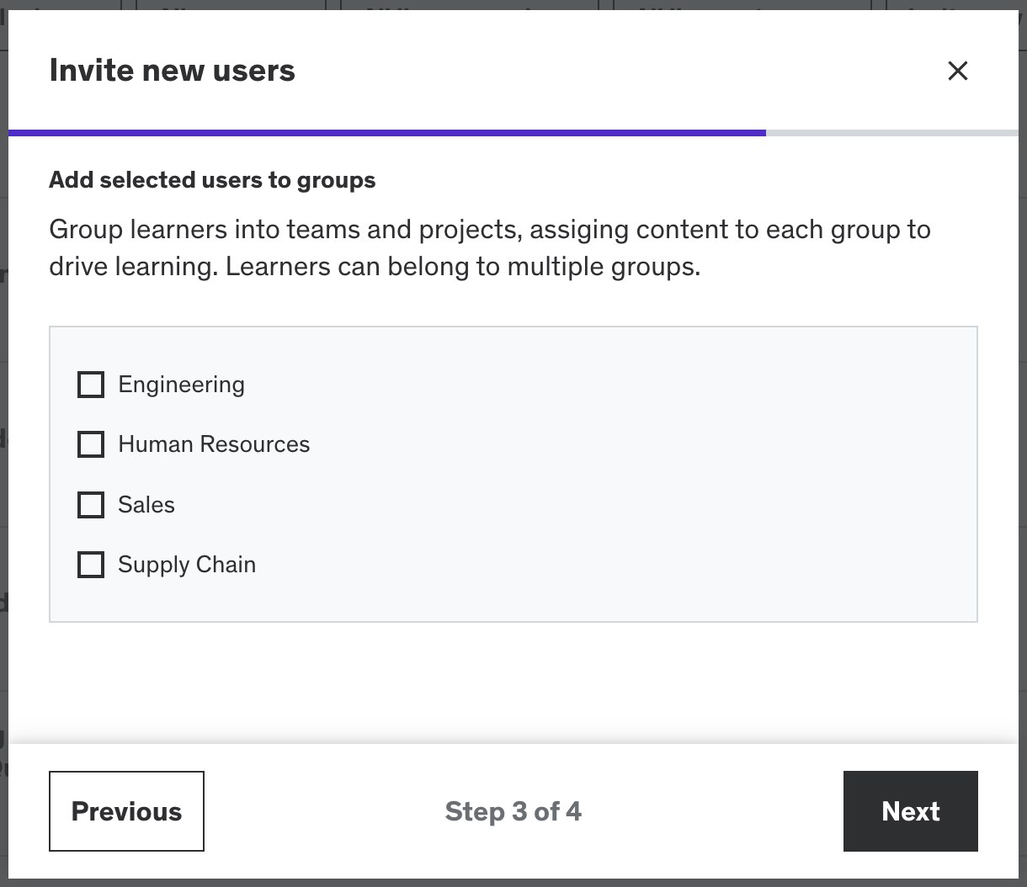The width and height of the screenshot is (1027, 887).
Task: Enable the Sales group checkbox
Action: pos(91,505)
